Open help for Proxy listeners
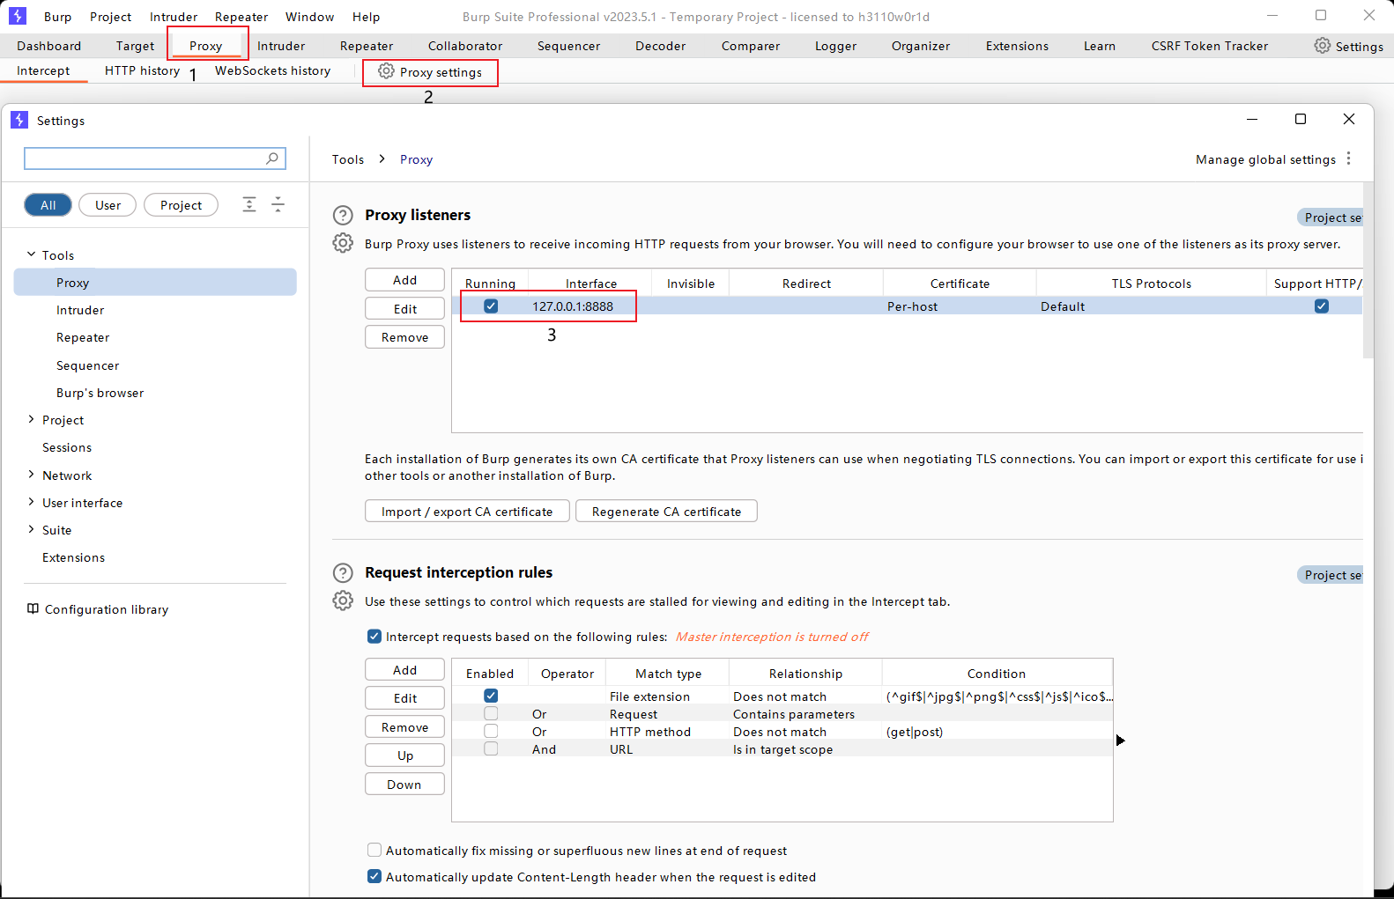 tap(343, 216)
